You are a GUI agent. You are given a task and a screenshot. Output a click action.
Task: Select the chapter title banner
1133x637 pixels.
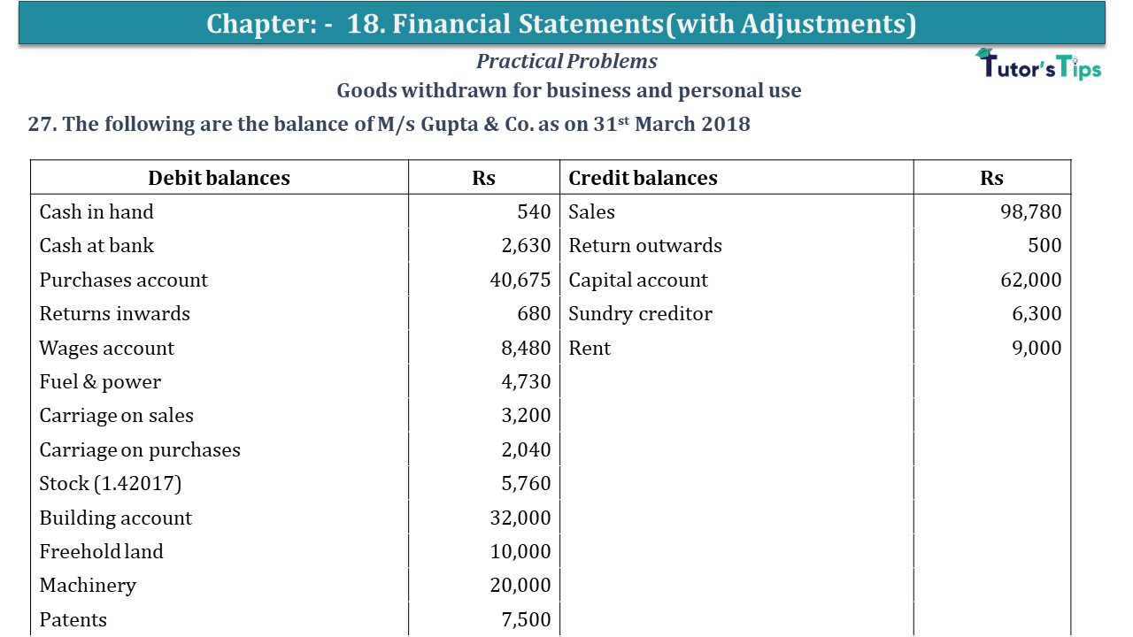point(562,23)
